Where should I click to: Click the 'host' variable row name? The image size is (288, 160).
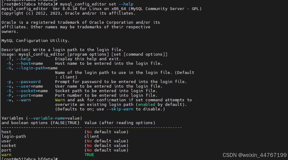(x=6, y=132)
